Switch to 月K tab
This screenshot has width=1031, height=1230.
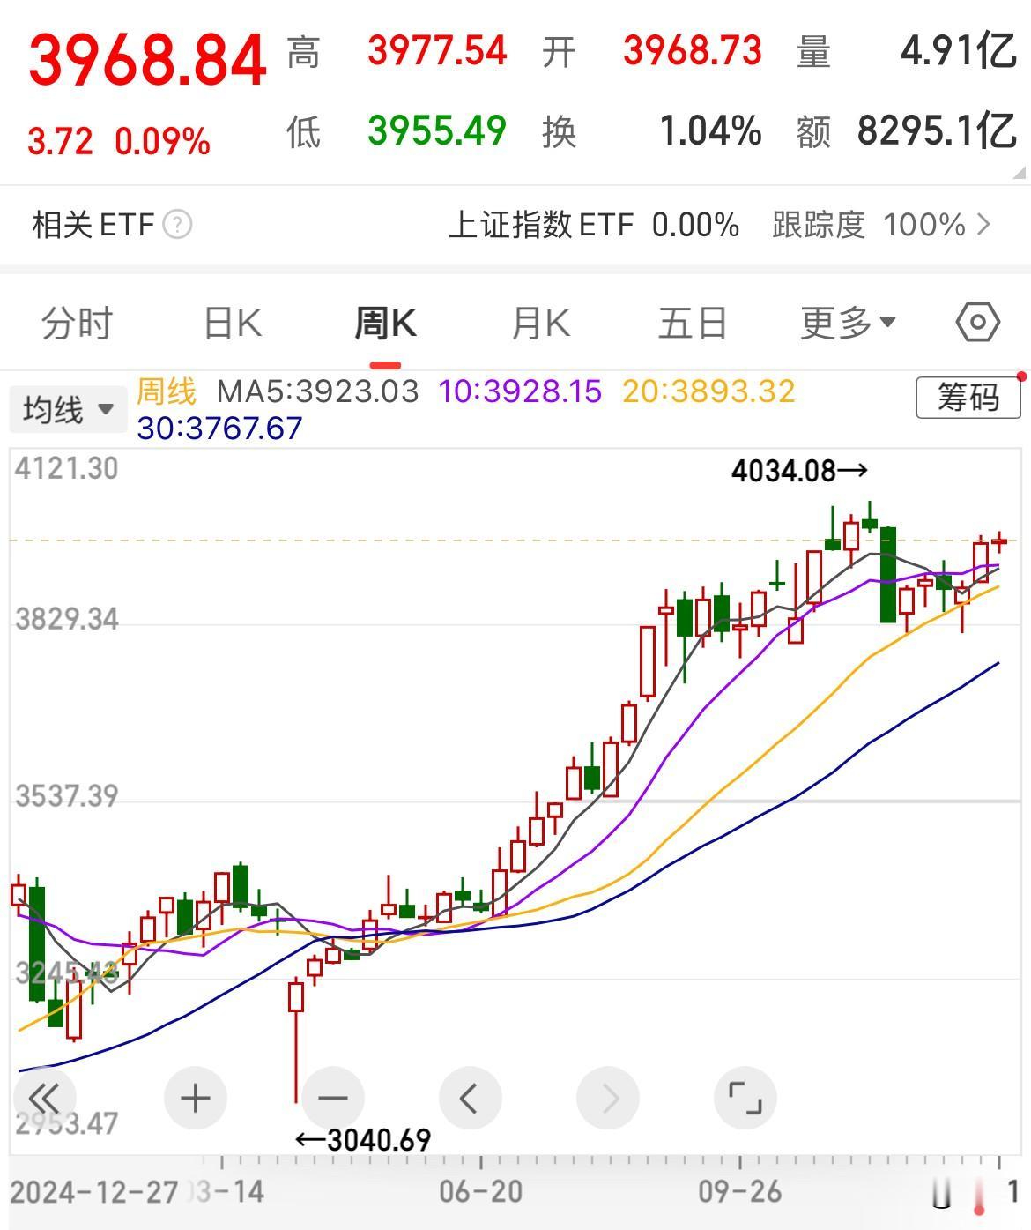pos(541,323)
